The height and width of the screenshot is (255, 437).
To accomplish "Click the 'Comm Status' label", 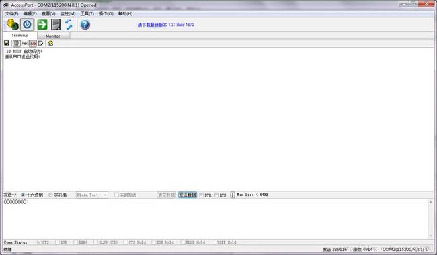I will (x=15, y=242).
